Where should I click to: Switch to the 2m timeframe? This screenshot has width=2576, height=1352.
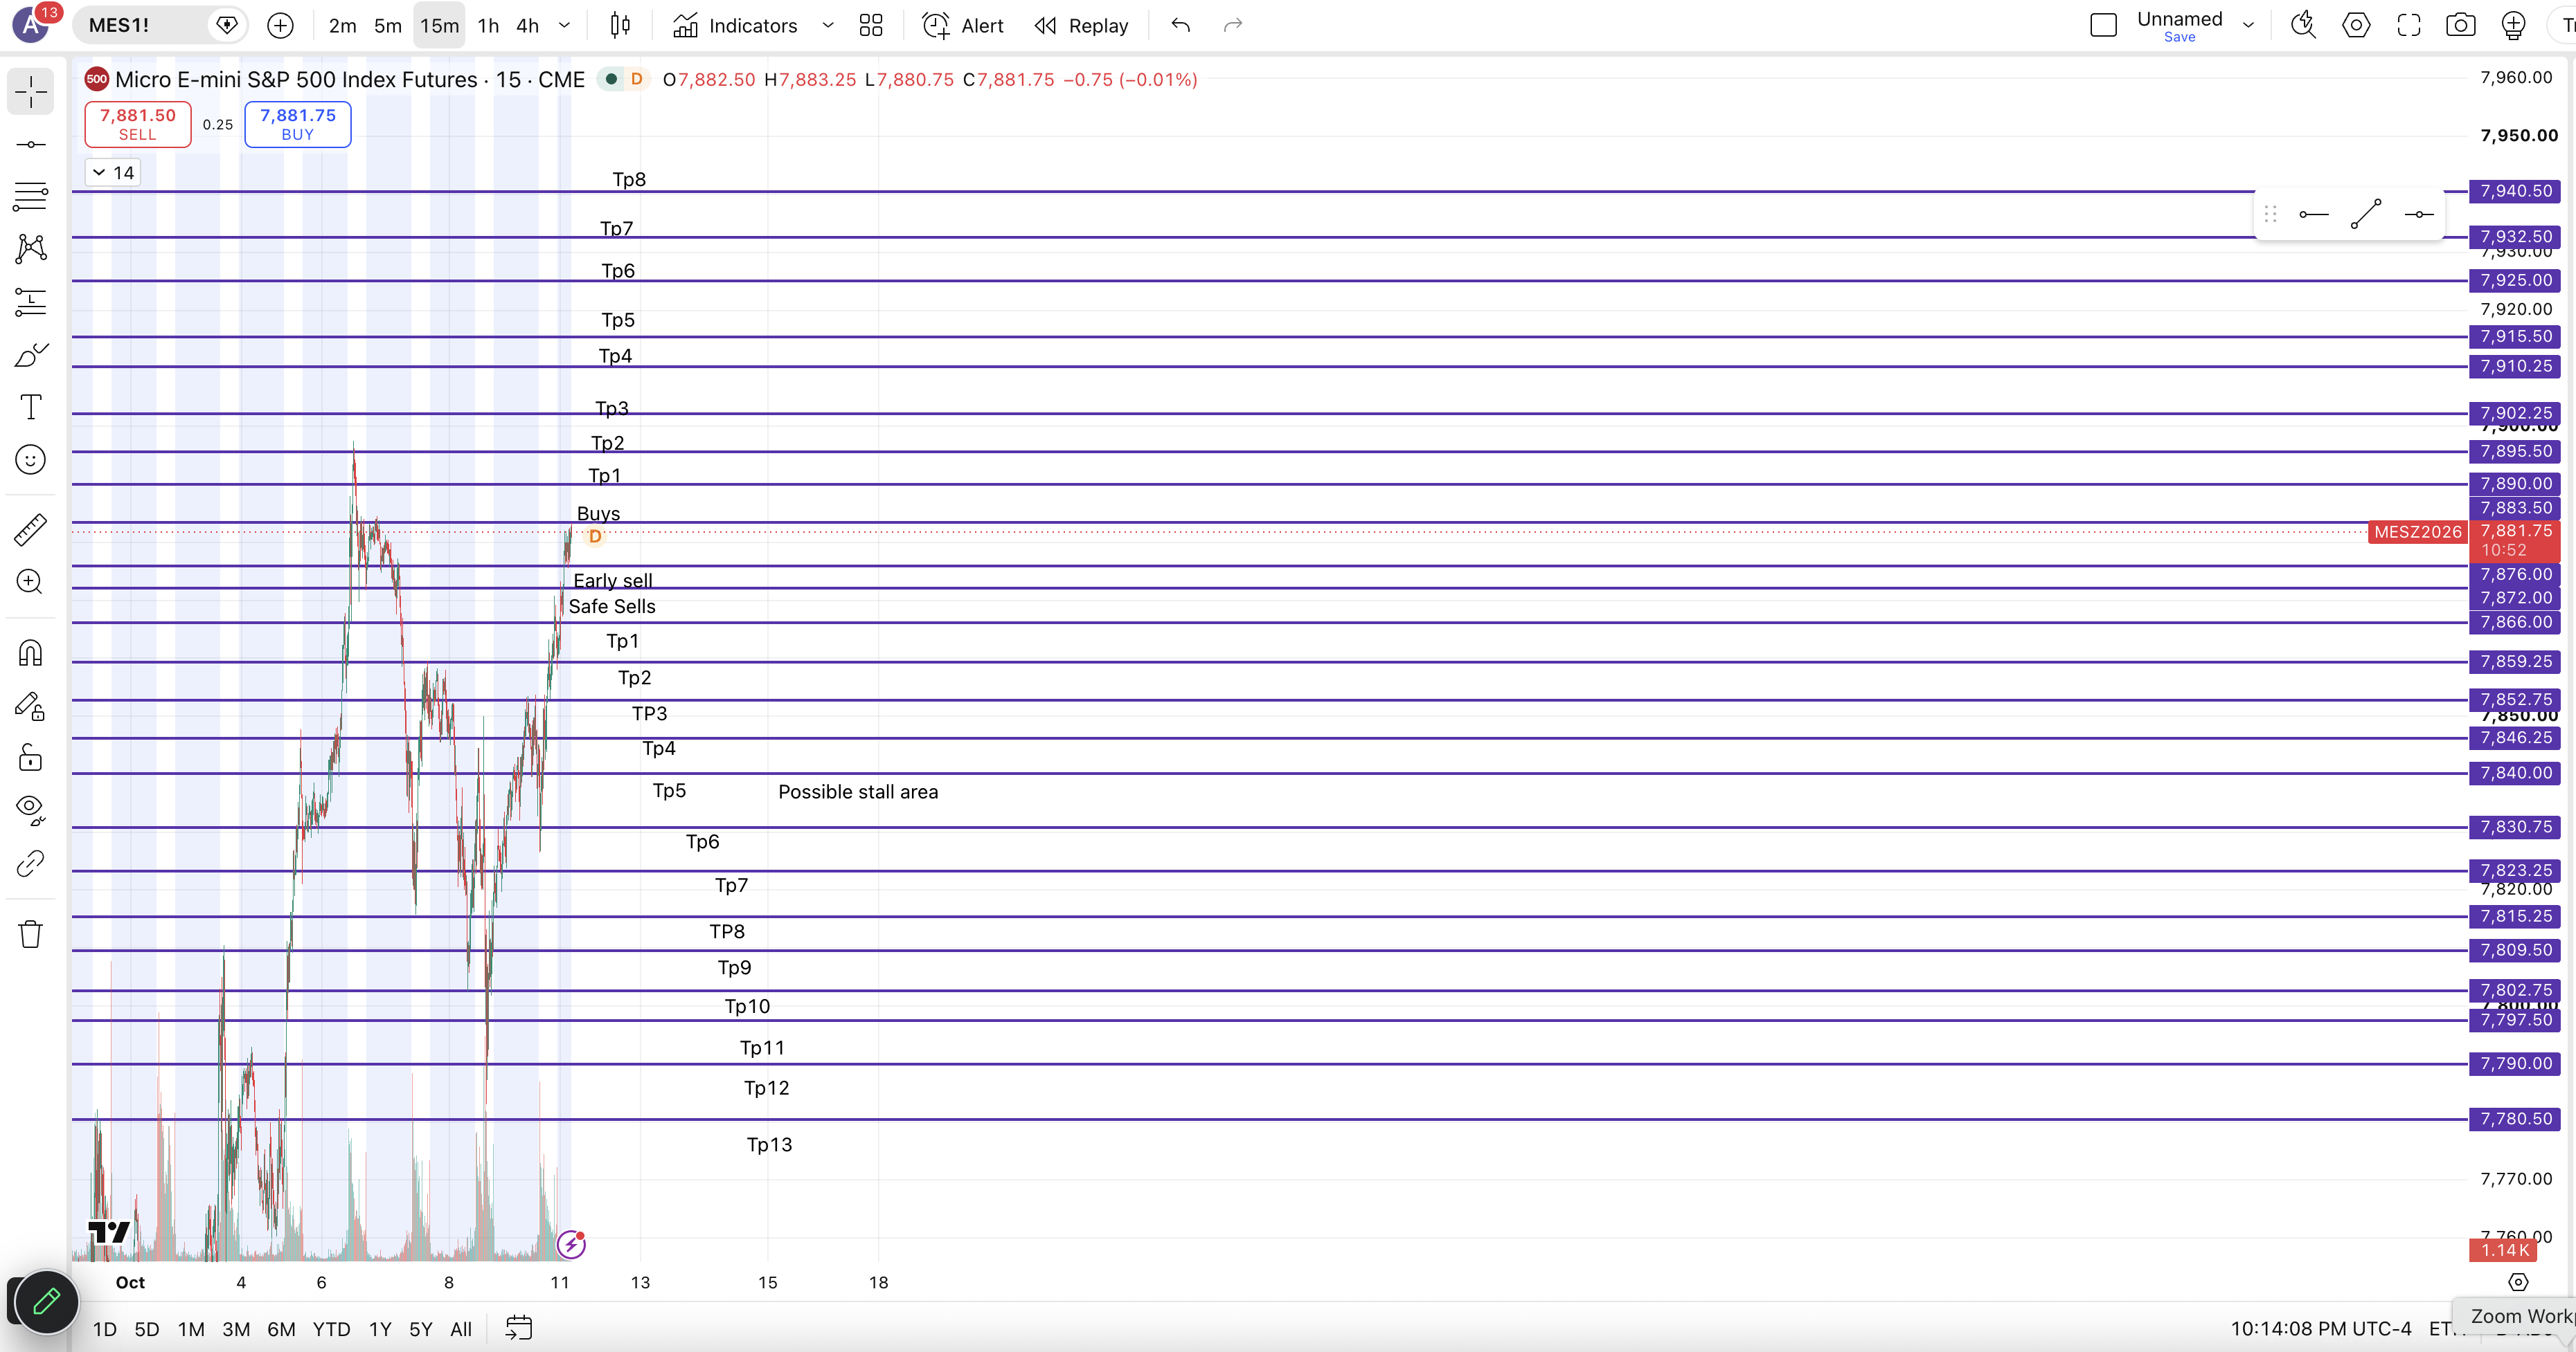click(342, 25)
